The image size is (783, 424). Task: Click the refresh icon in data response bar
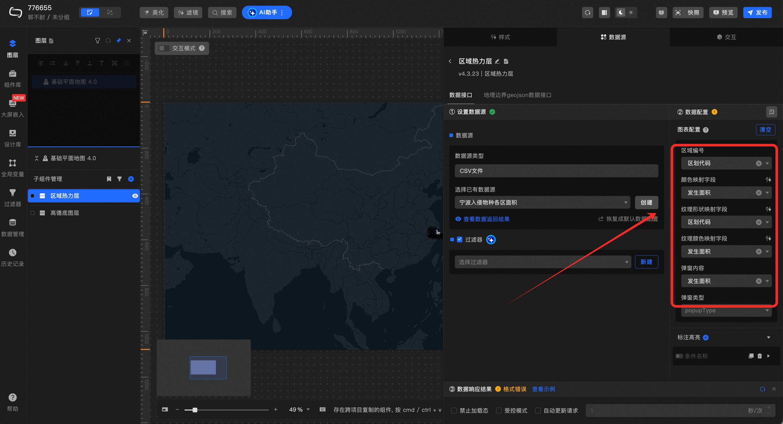point(762,389)
